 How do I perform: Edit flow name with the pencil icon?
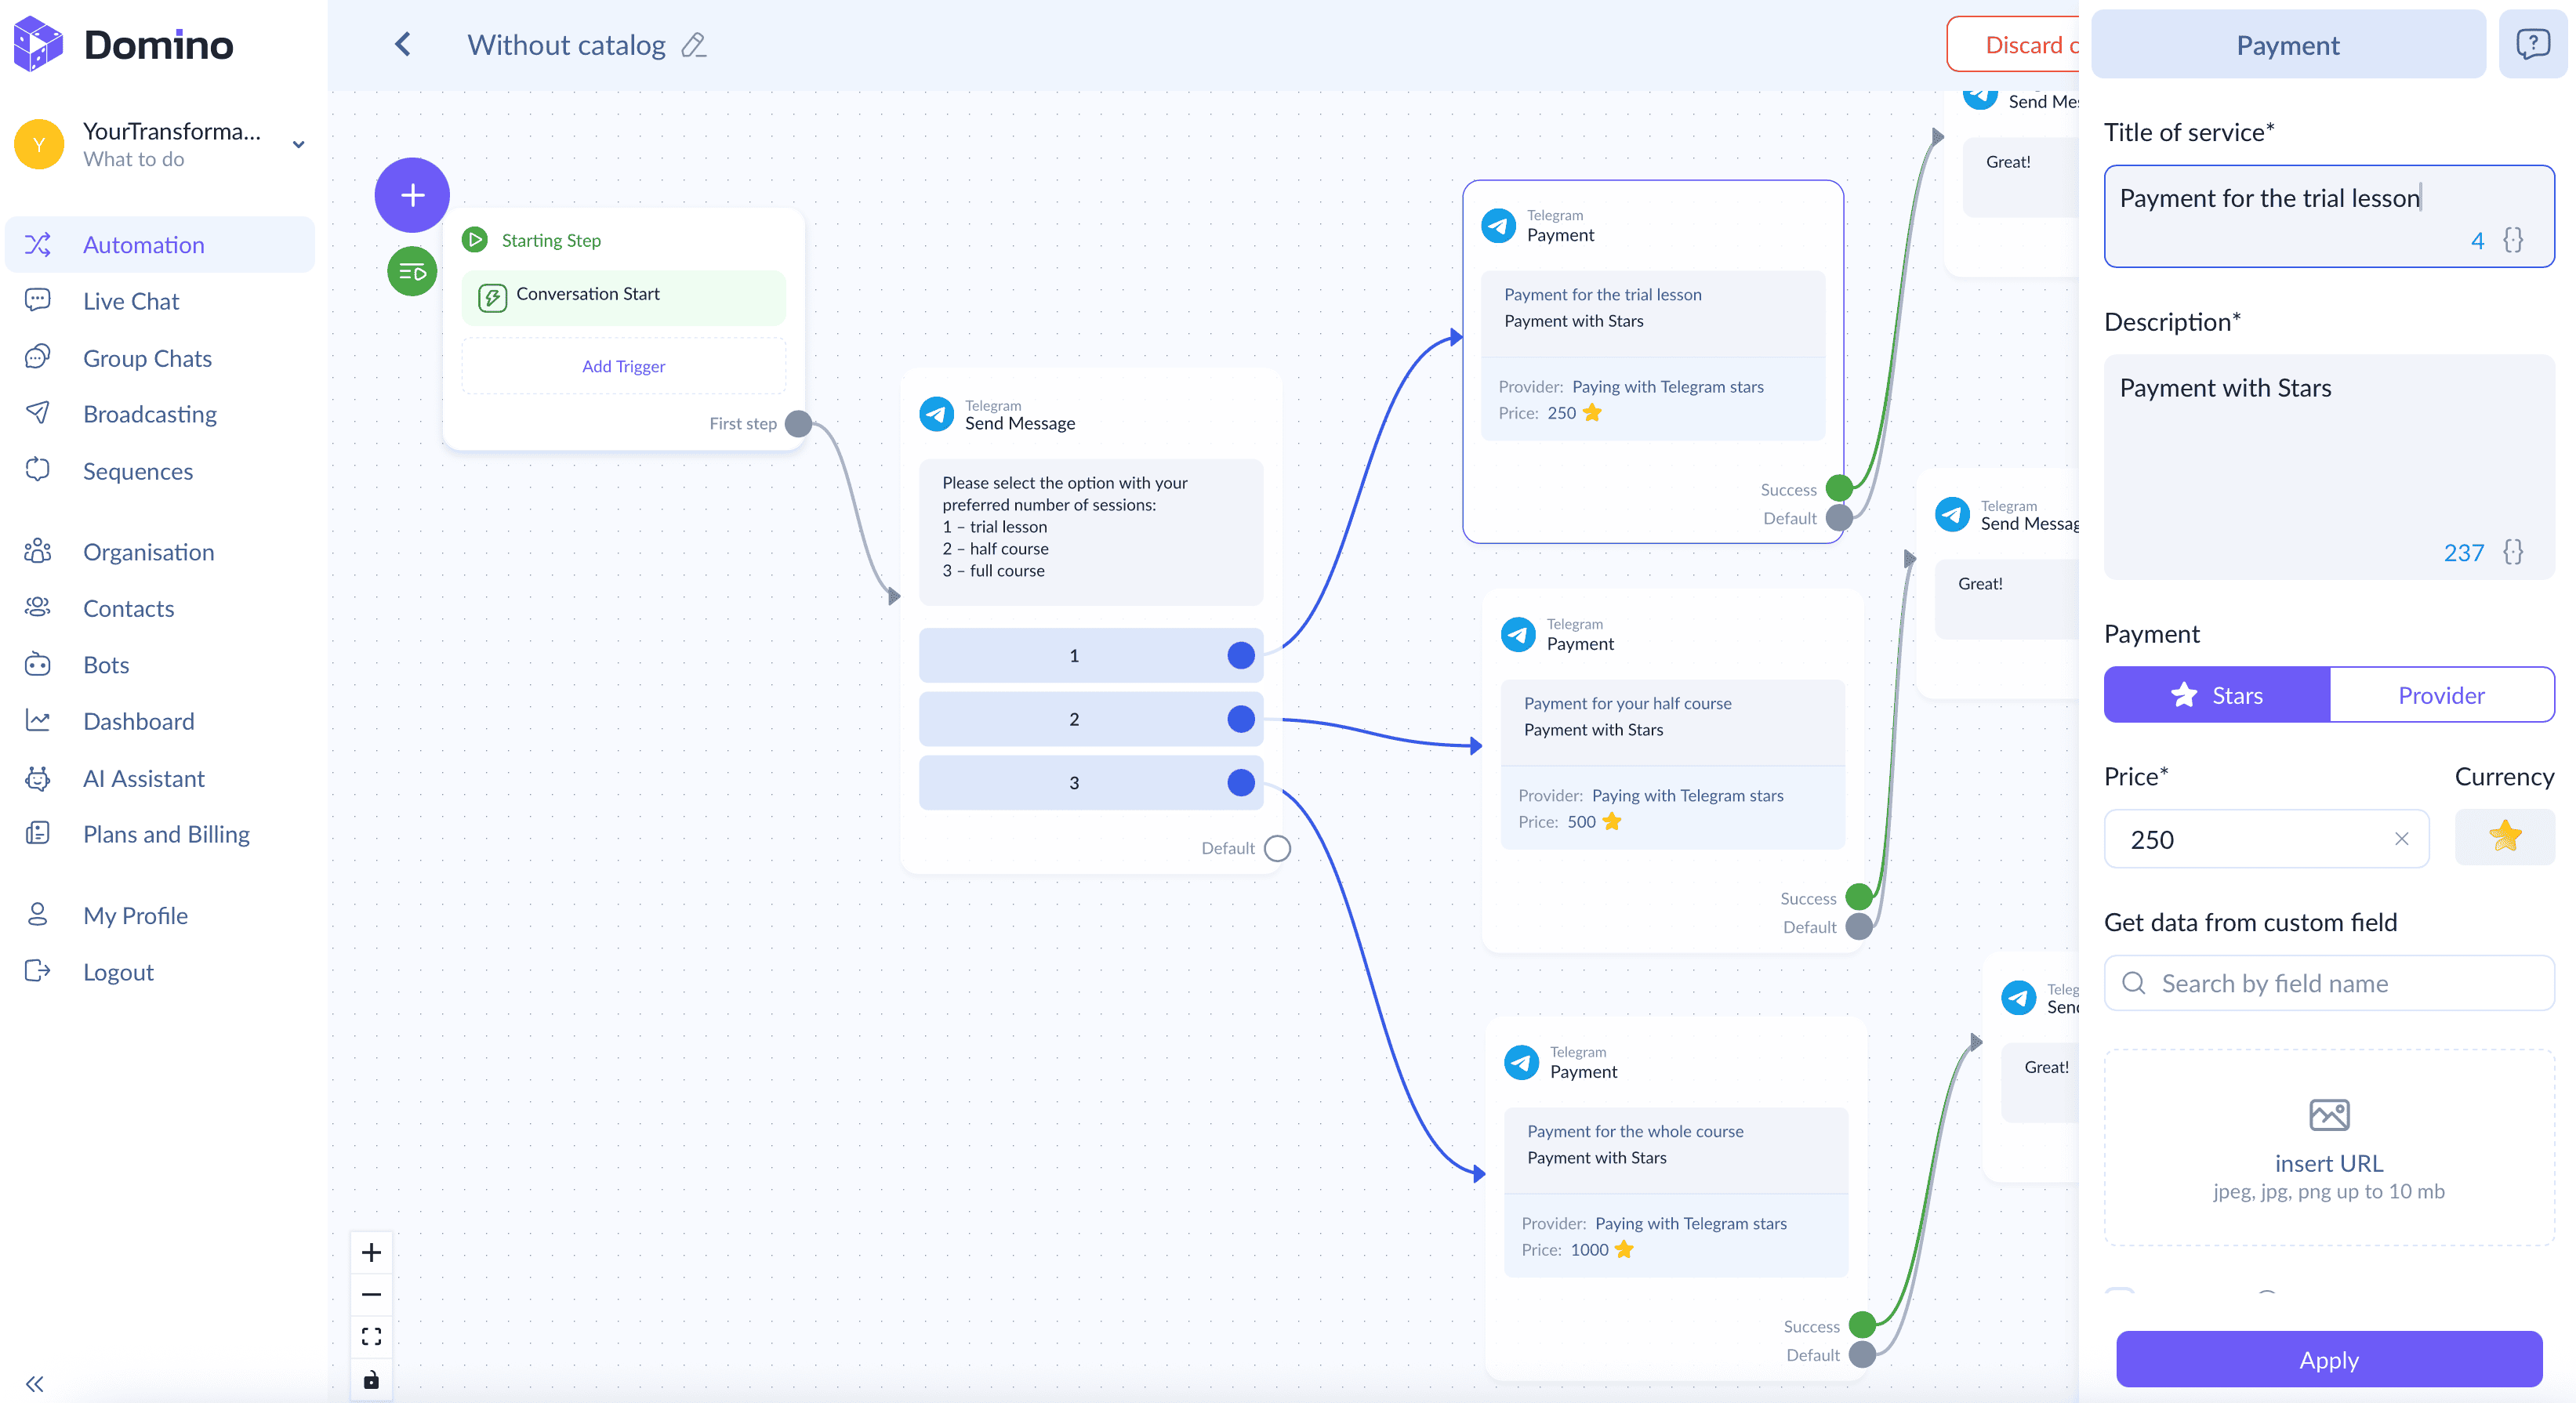[x=693, y=45]
